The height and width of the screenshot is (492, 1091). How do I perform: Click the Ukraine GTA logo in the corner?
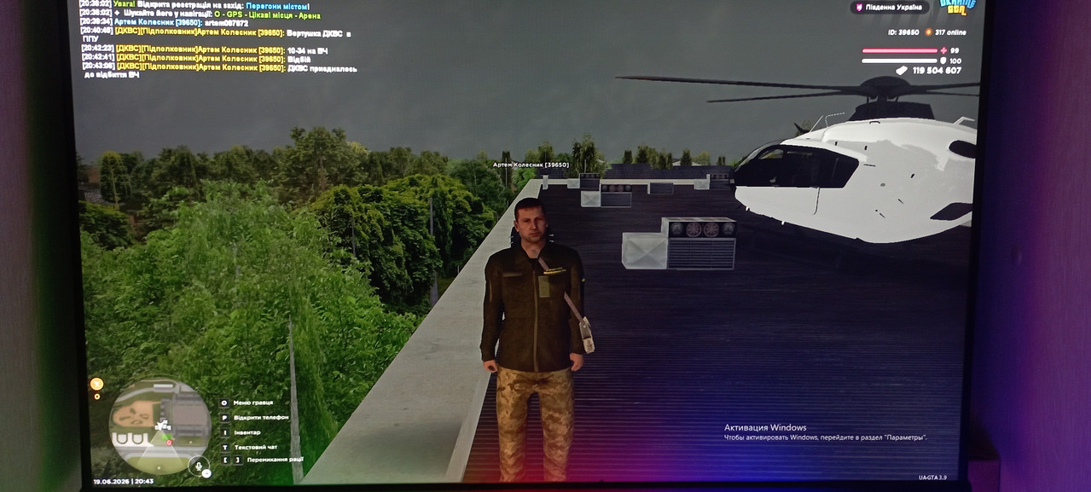click(x=958, y=6)
